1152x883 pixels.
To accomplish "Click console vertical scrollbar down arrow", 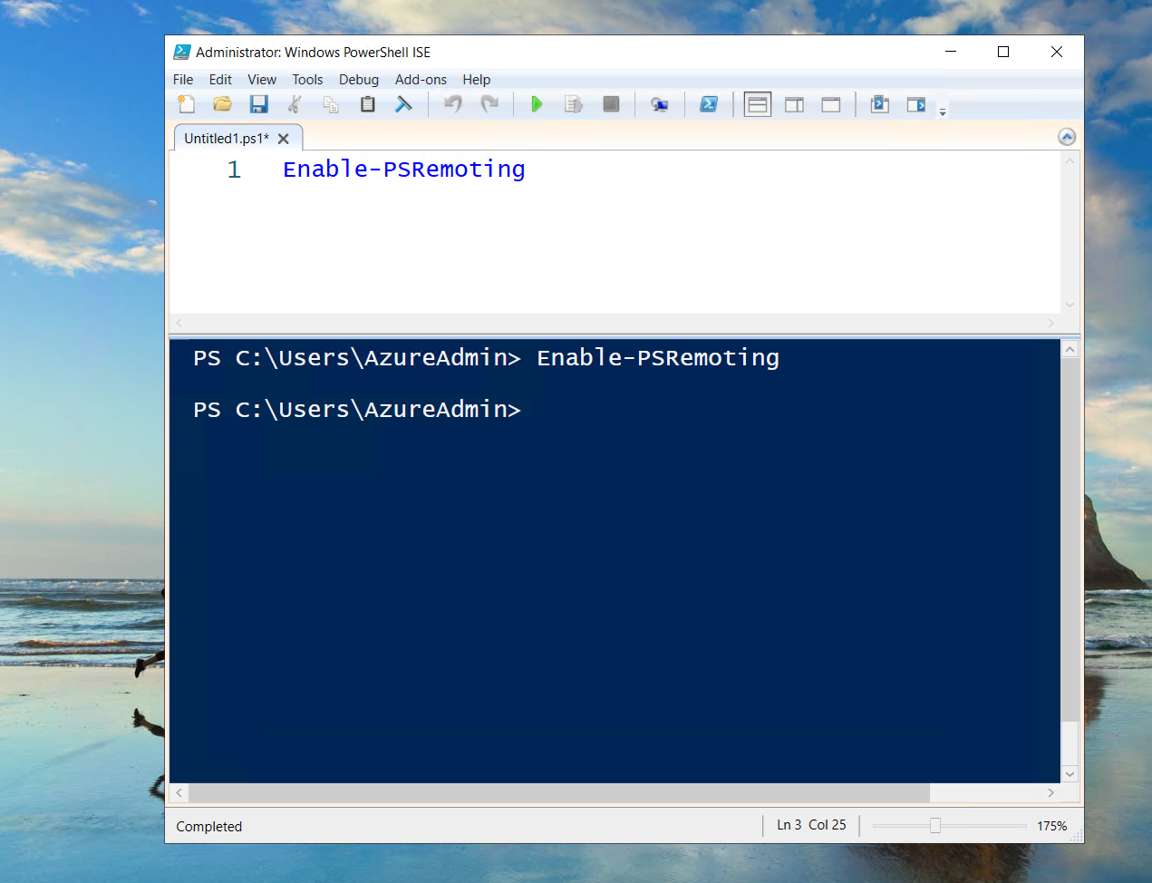I will pyautogui.click(x=1070, y=774).
